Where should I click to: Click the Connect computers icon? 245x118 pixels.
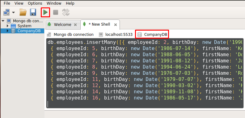pyautogui.click(x=6, y=12)
